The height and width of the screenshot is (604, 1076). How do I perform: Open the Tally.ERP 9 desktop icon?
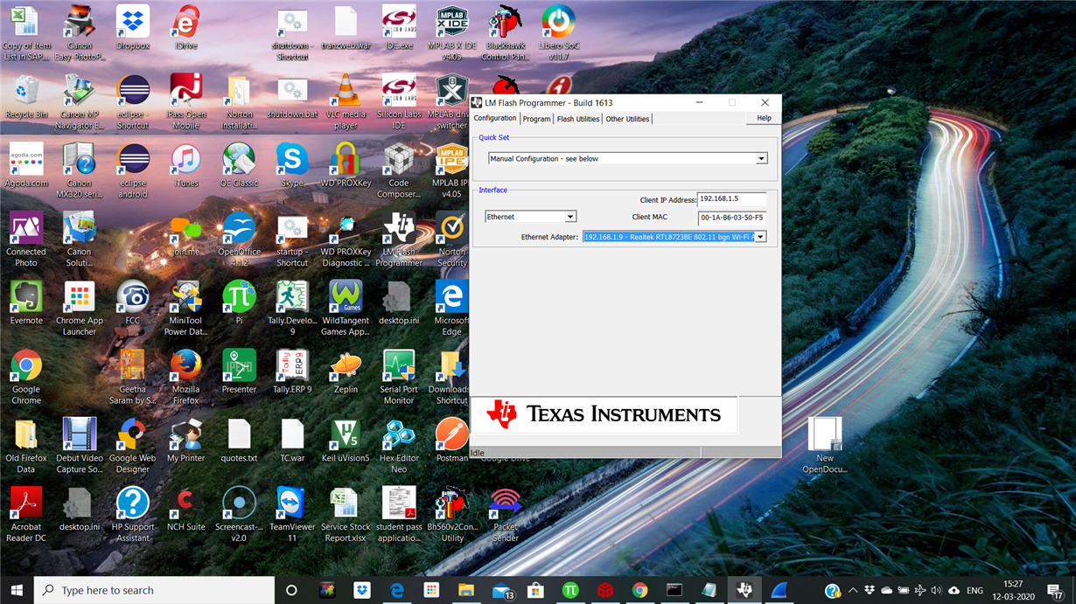tap(292, 371)
